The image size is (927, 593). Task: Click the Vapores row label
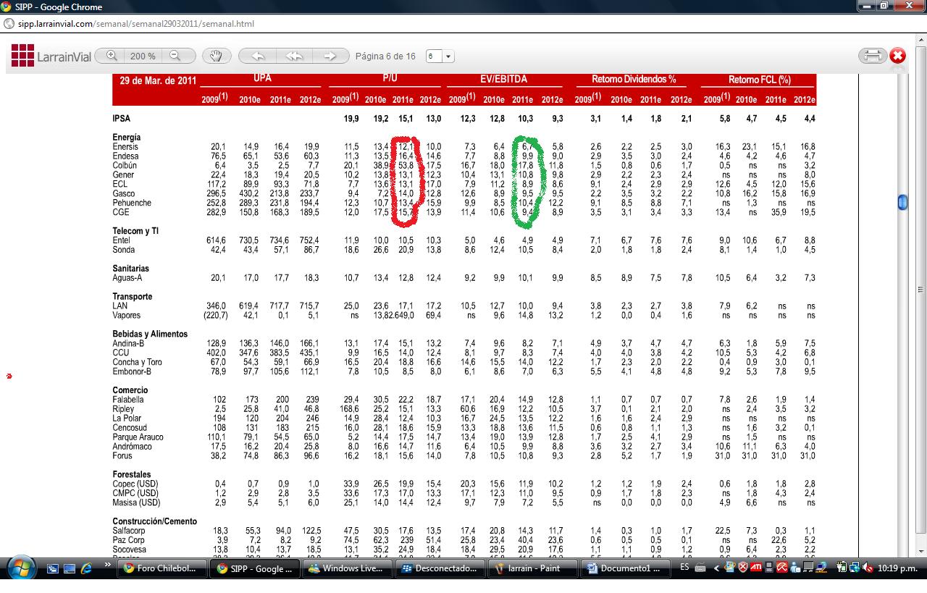(127, 316)
